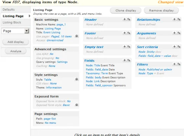Image resolution: width=184 pixels, height=136 pixels.
Task: Rearrange Header items
Action: [x=129, y=19]
